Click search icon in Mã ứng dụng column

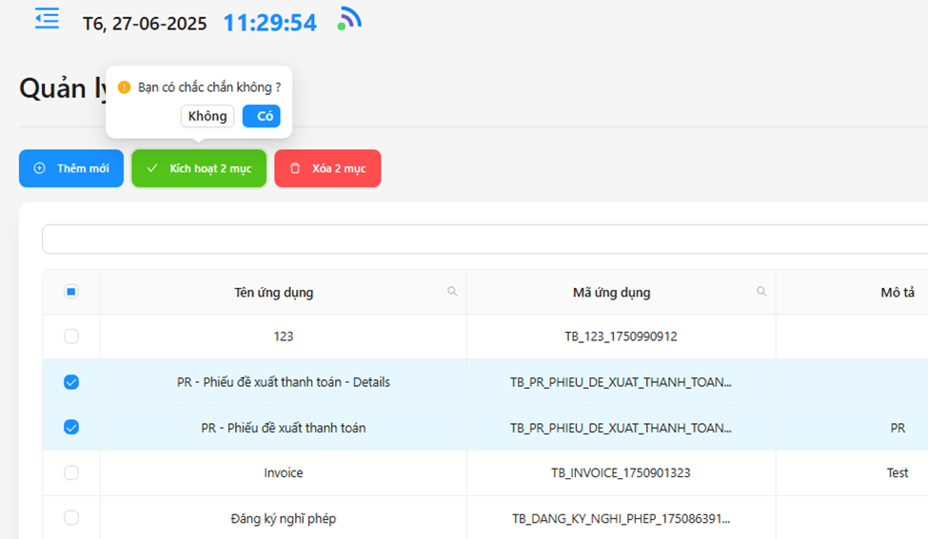pos(761,292)
